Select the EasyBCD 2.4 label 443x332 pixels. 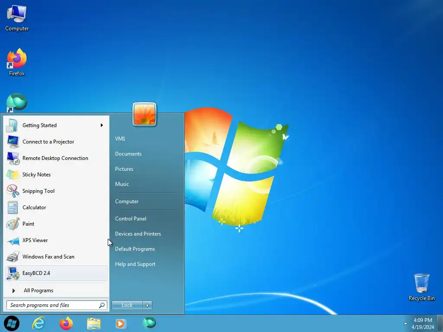36,273
